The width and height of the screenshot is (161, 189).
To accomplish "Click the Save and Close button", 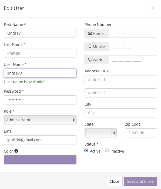I will (140, 181).
